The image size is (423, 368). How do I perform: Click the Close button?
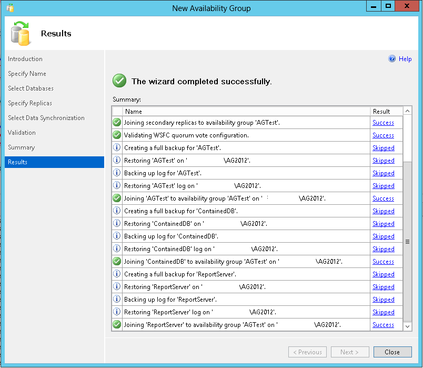(392, 352)
